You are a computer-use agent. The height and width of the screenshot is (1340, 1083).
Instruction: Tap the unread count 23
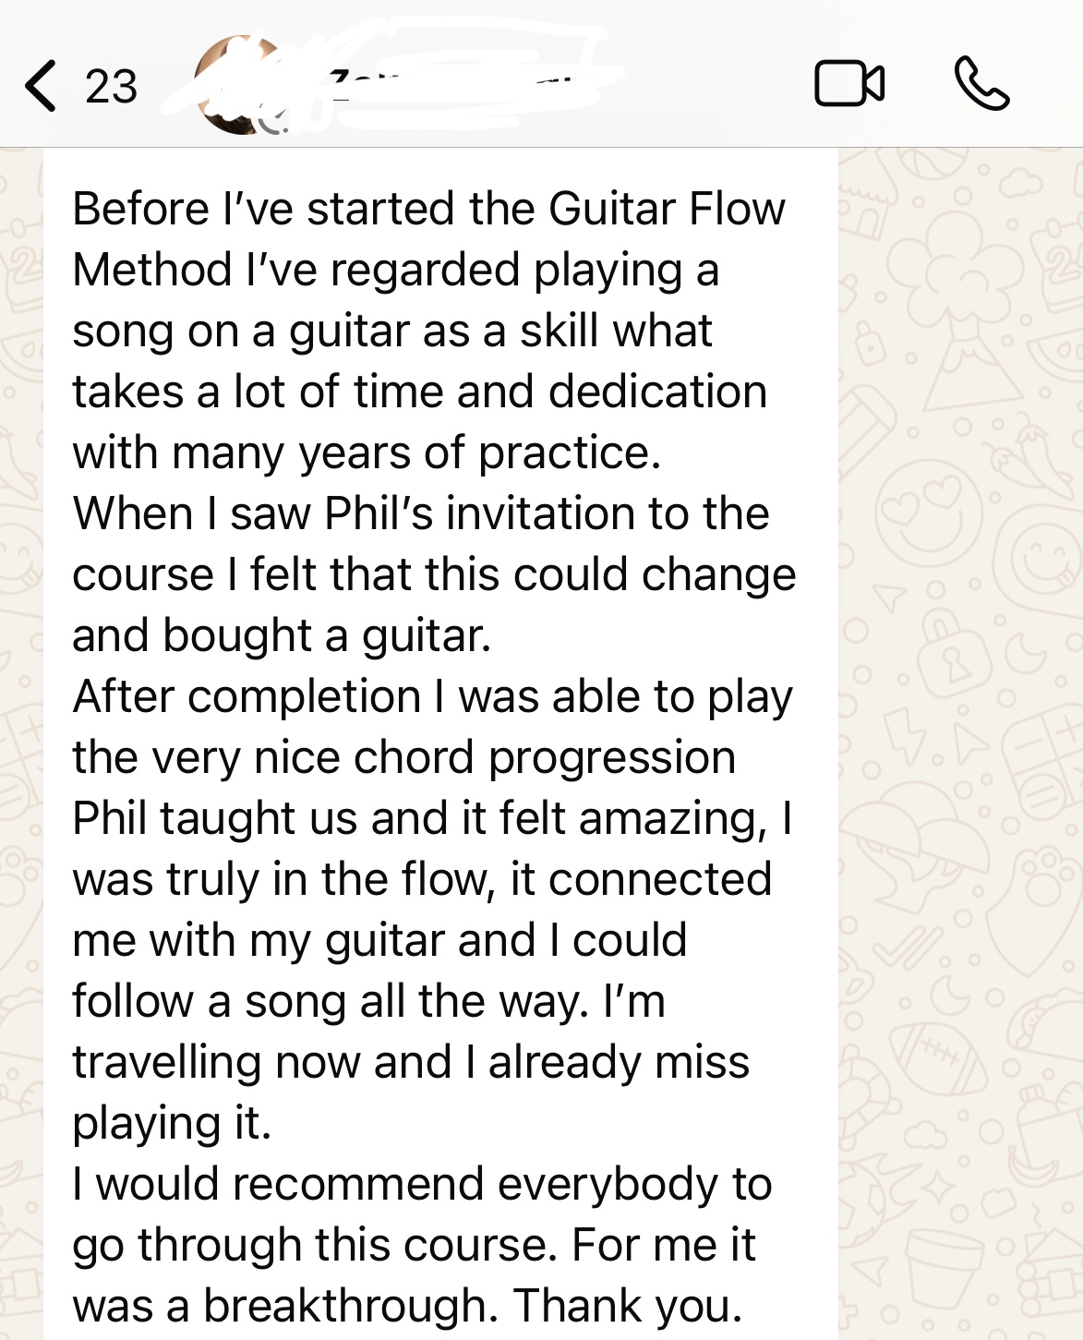[111, 87]
